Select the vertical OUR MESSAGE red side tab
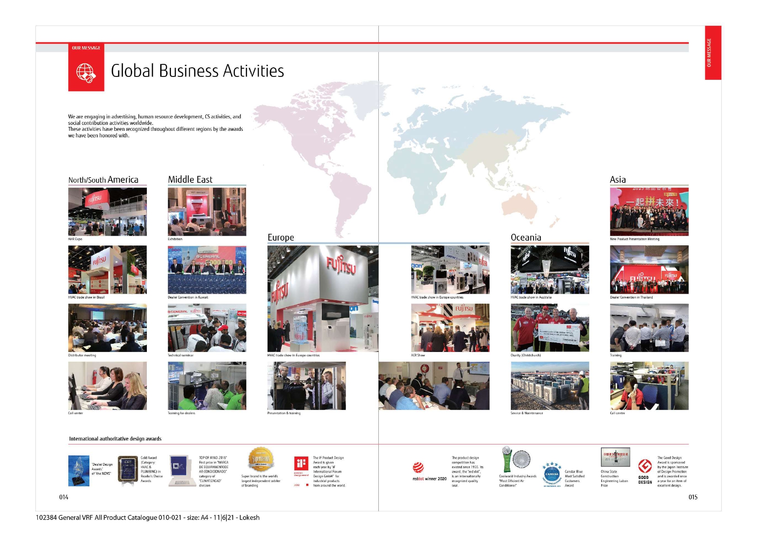 [713, 53]
